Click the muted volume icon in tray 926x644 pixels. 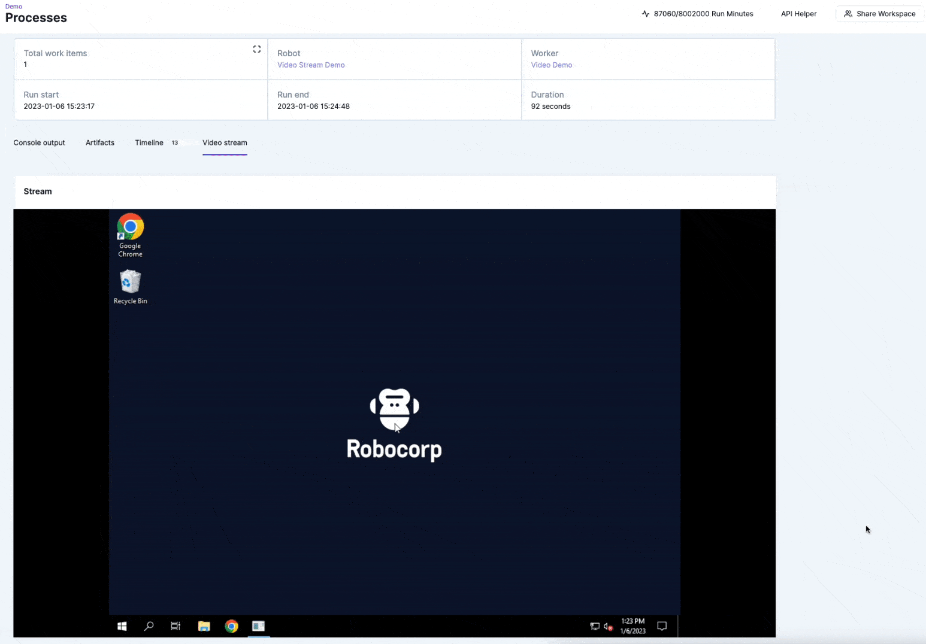click(x=608, y=627)
